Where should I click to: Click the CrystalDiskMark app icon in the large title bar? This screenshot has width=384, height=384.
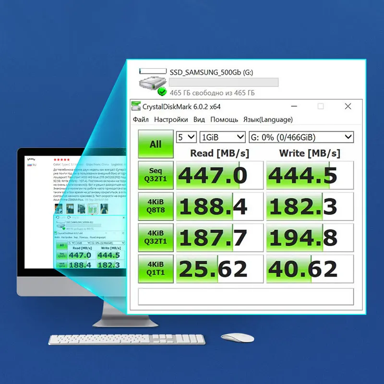pos(136,106)
